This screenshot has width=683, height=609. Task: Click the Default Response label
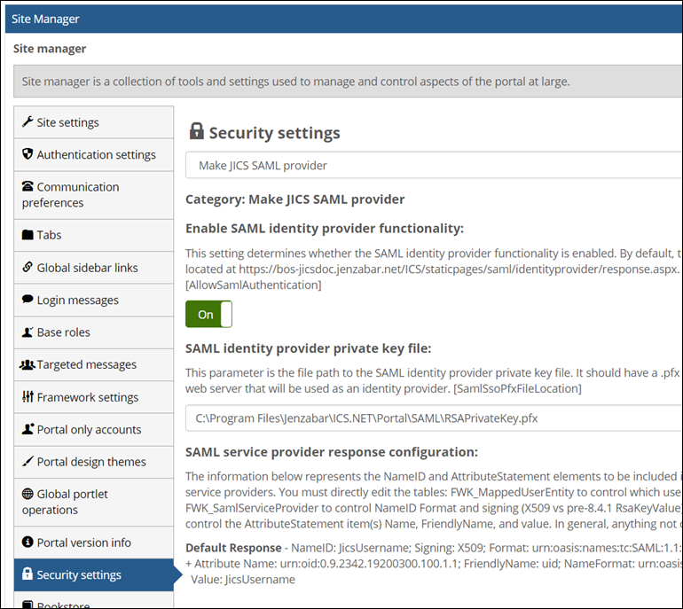click(x=233, y=548)
